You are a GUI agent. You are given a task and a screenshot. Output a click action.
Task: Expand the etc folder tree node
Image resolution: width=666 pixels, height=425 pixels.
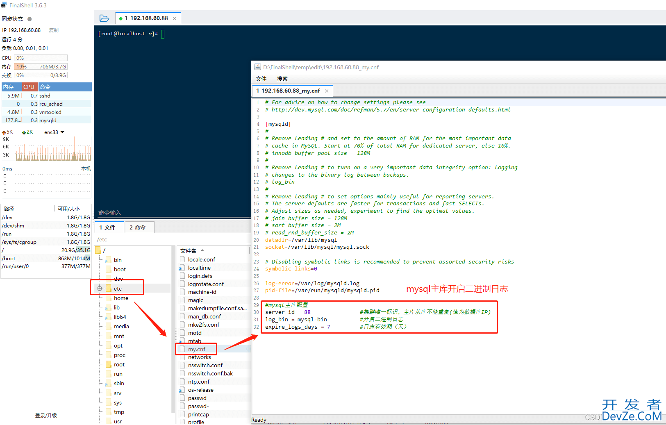pyautogui.click(x=100, y=289)
